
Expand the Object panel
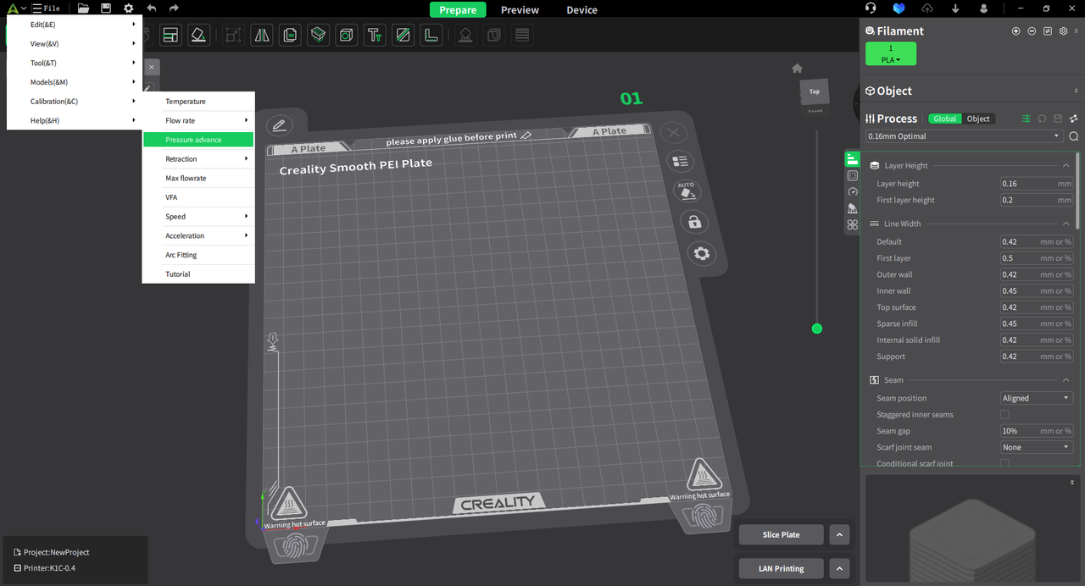1077,91
